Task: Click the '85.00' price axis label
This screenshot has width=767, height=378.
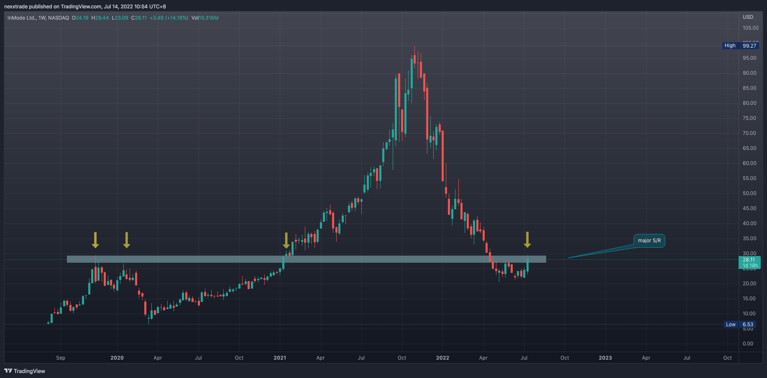Action: click(x=749, y=88)
